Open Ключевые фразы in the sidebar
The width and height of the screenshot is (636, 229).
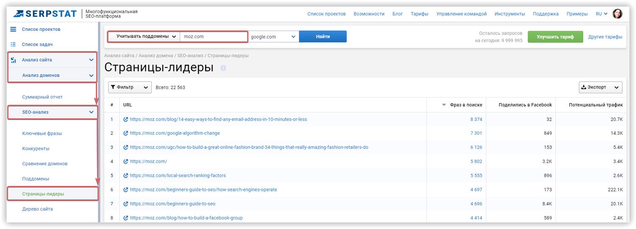click(42, 134)
